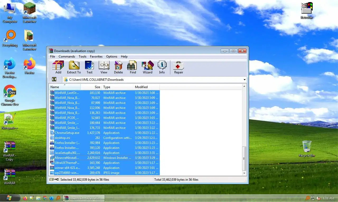Select the desktop.ini file
338x202 pixels.
[x=105, y=138]
